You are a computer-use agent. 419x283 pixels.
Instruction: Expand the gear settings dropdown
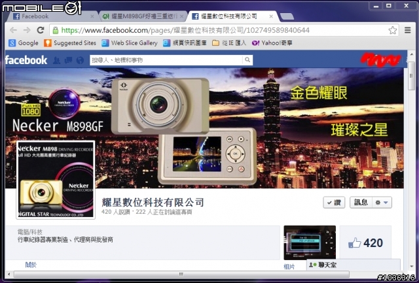tap(382, 203)
